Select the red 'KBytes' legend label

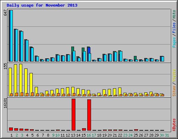tap(174, 125)
